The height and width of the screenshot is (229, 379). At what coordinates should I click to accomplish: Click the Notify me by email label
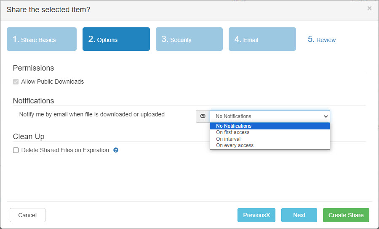(92, 114)
